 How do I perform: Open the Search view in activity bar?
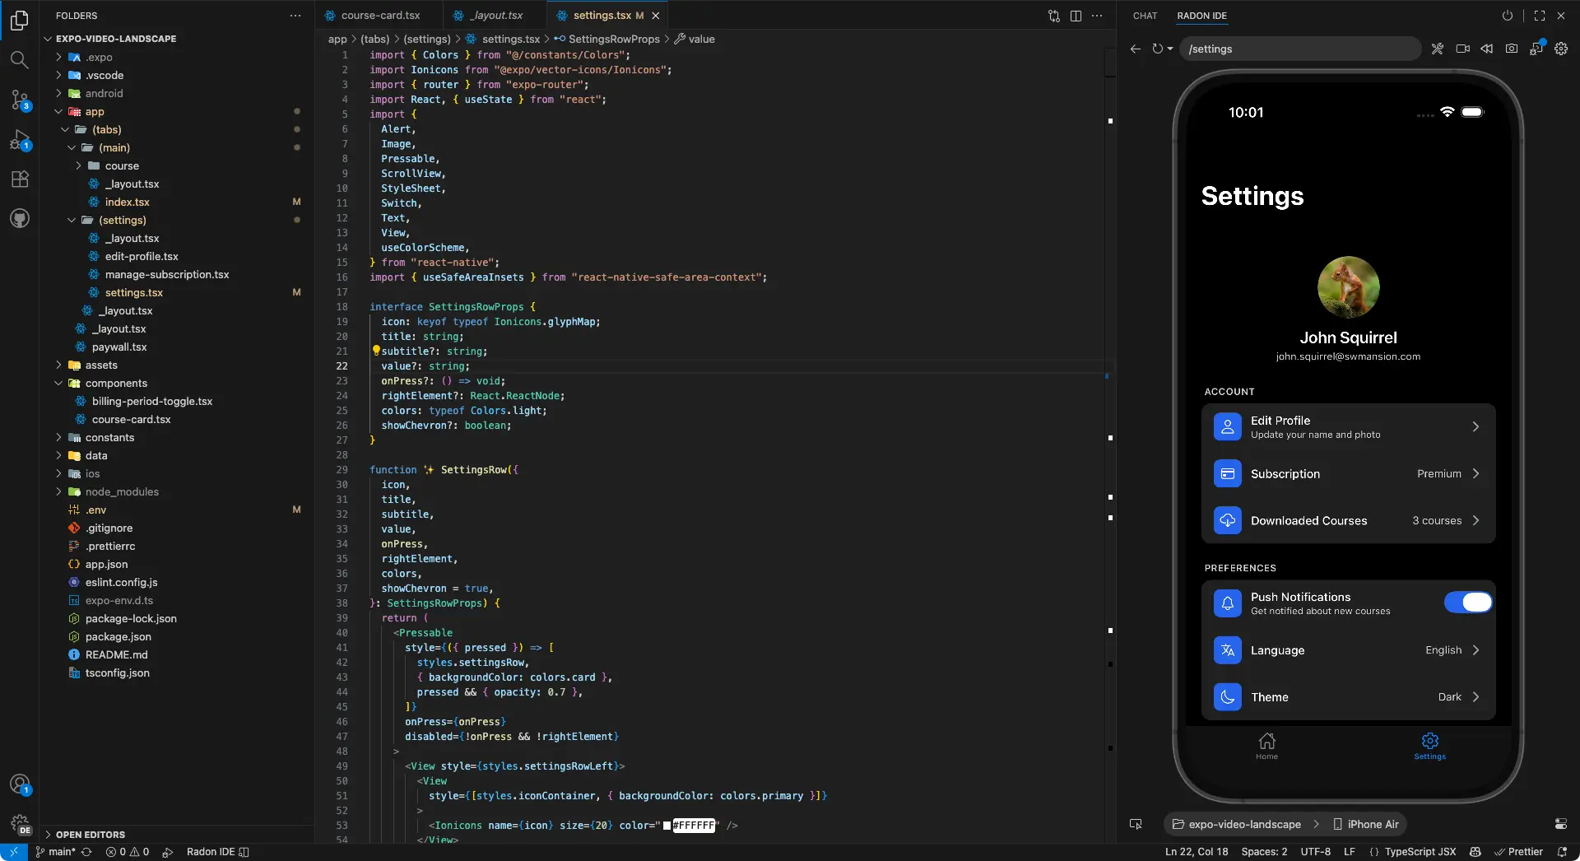(x=19, y=59)
